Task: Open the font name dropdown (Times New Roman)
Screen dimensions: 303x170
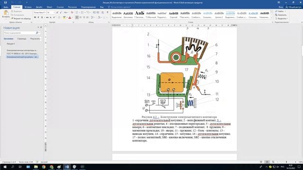Action: pyautogui.click(x=45, y=13)
